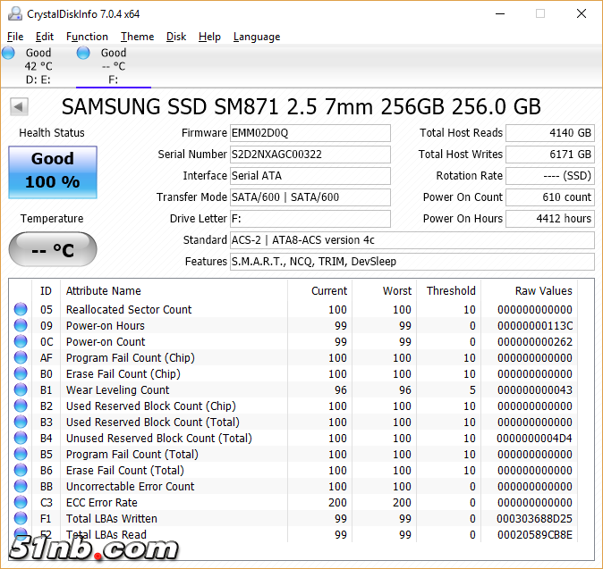The height and width of the screenshot is (569, 603).
Task: Click the Threshold column header
Action: (x=449, y=290)
